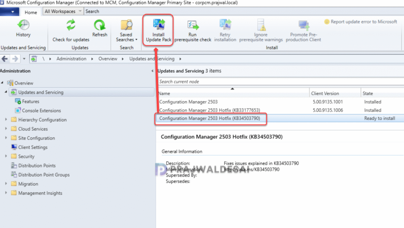Expand Security folder
404x228 pixels.
click(6, 156)
